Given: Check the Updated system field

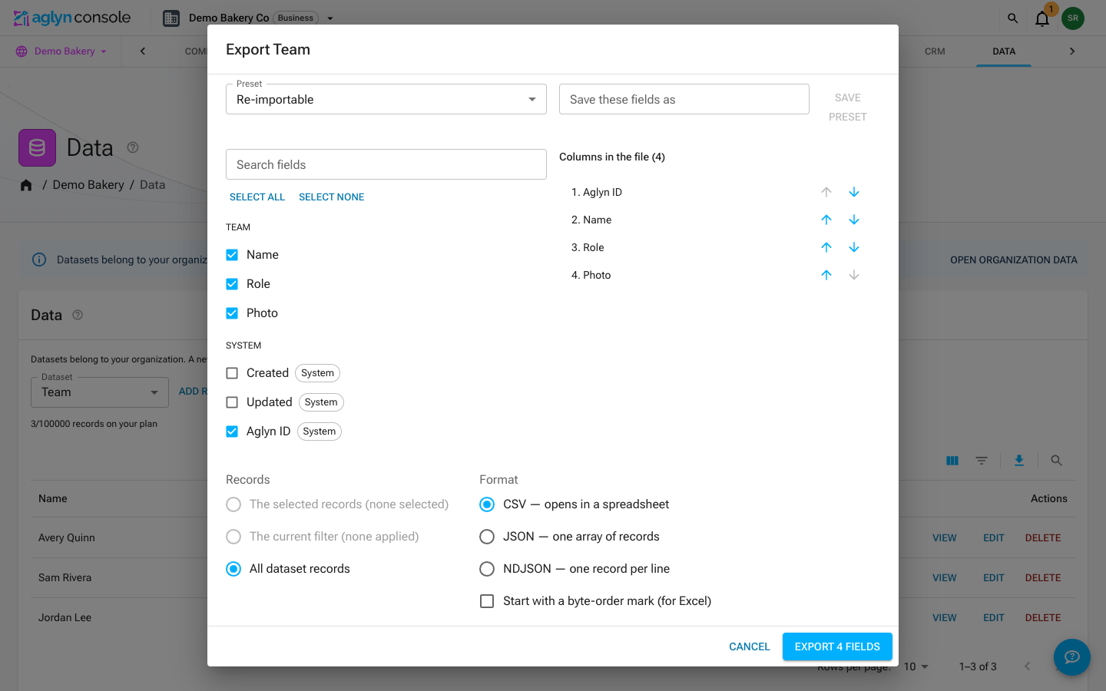Looking at the screenshot, I should pyautogui.click(x=232, y=402).
